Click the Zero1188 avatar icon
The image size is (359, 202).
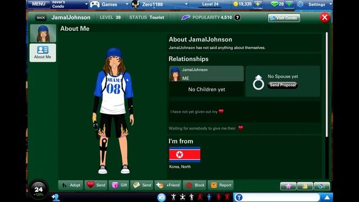[136, 4]
